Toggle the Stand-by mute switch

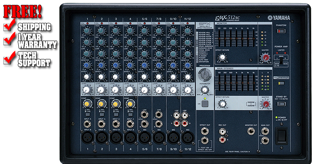(x=281, y=104)
